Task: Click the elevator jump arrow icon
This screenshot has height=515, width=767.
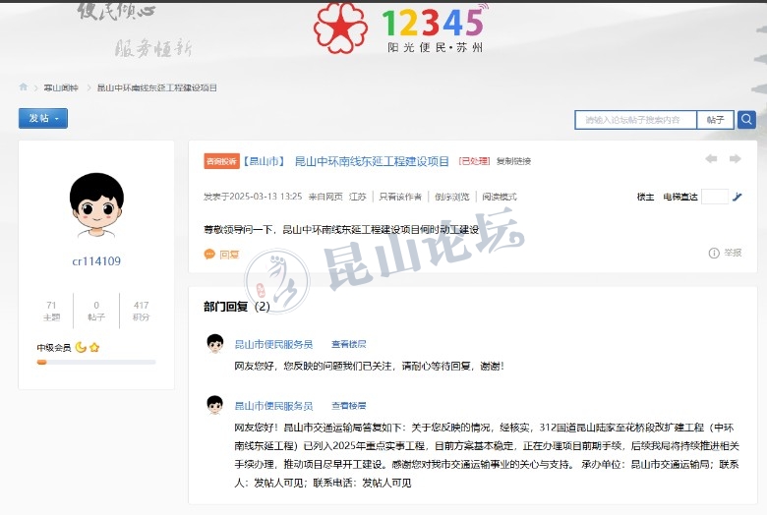Action: 737,197
